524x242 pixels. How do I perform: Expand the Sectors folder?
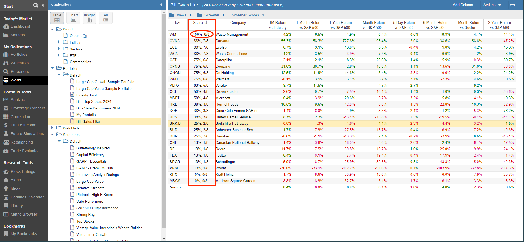pos(59,49)
